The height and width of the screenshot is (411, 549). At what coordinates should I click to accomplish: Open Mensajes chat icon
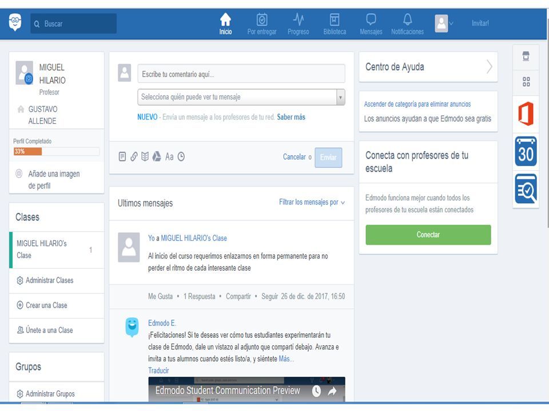pos(371,19)
